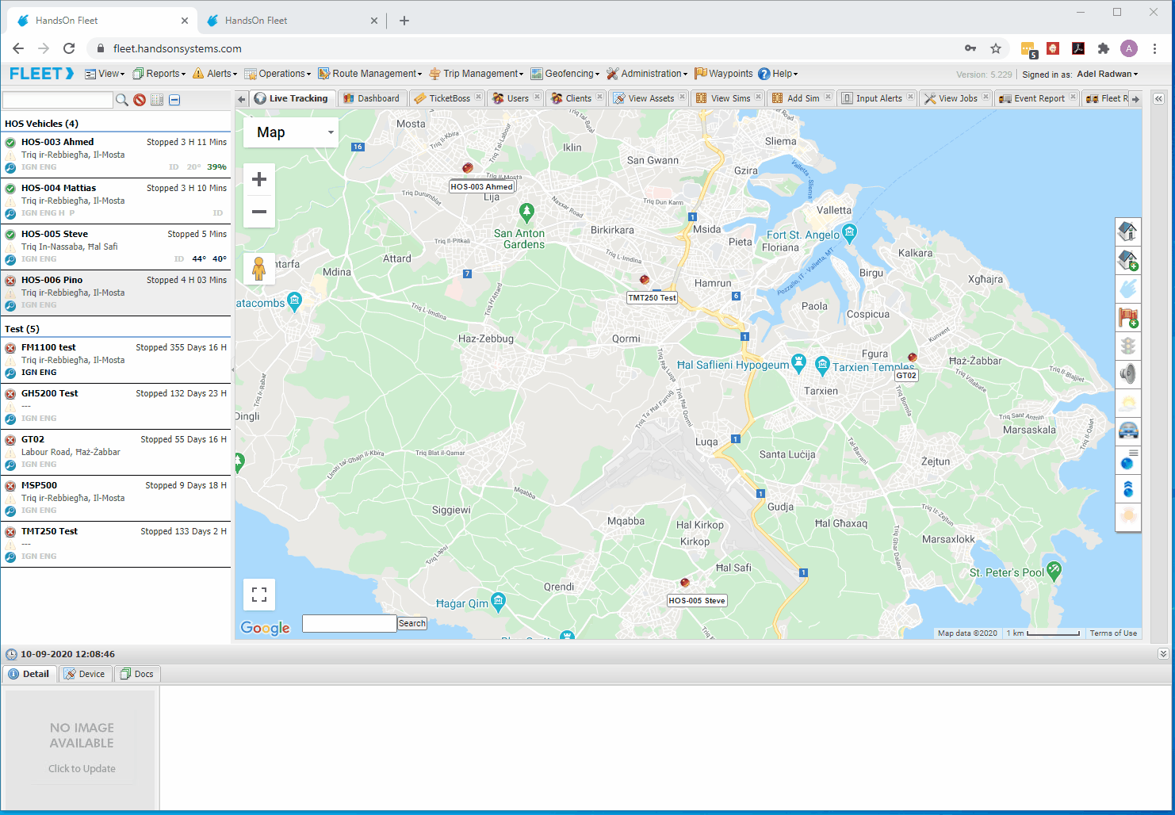Switch to the Live Tracking tab
Viewport: 1175px width, 815px height.
coord(291,98)
